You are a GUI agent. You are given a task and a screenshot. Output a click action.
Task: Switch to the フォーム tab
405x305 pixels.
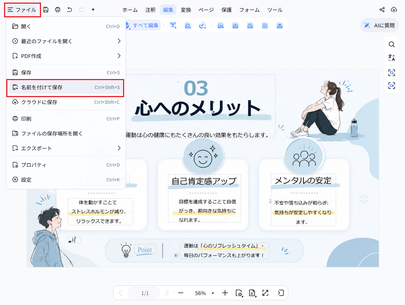[249, 10]
